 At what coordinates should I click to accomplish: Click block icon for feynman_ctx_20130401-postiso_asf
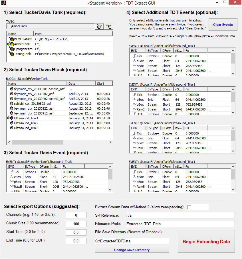(x=12, y=89)
